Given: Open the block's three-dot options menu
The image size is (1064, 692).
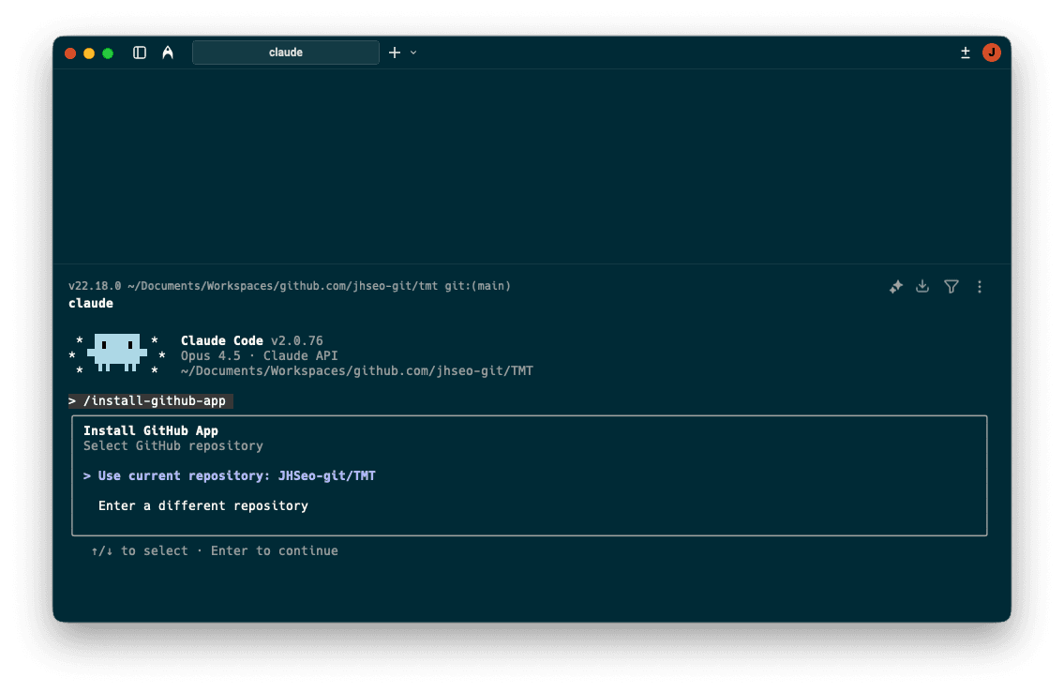Looking at the screenshot, I should pos(980,286).
